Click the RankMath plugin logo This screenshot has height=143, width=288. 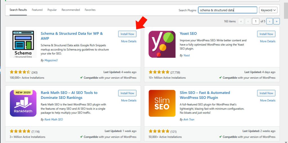click(x=23, y=103)
